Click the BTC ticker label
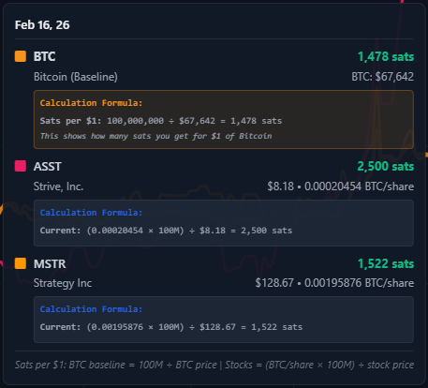This screenshot has height=388, width=428. [x=44, y=56]
